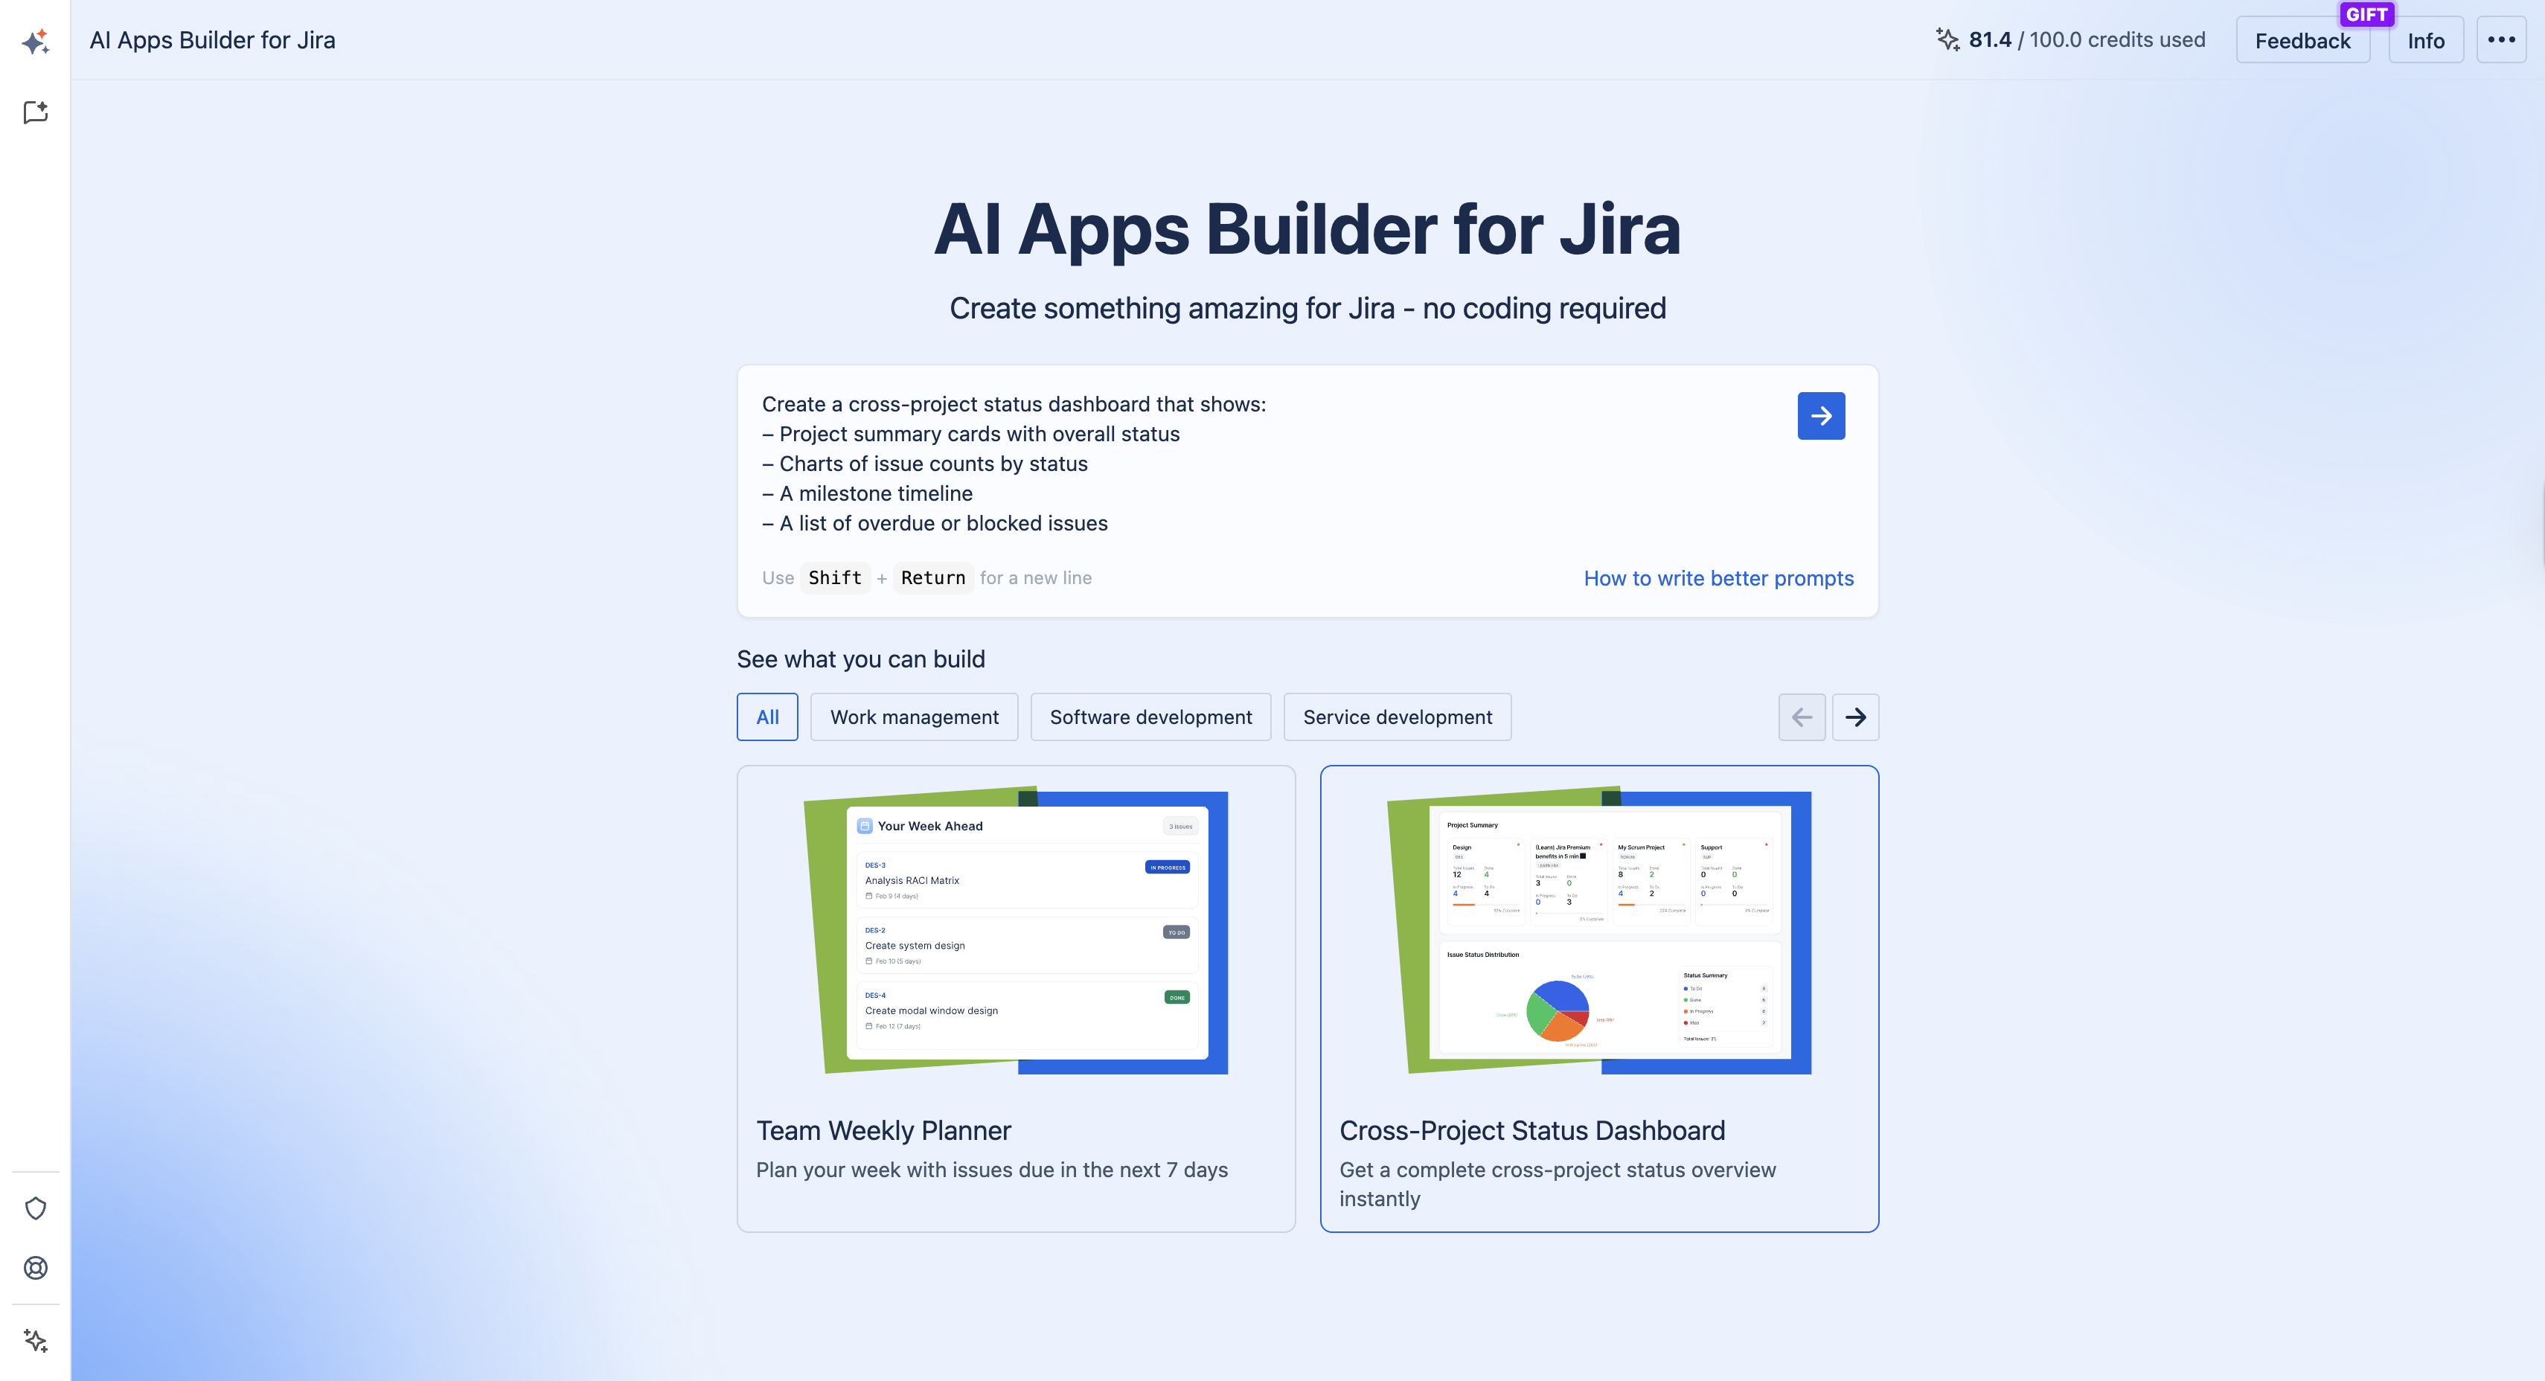This screenshot has width=2545, height=1381.
Task: Select the Work management filter
Action: (x=914, y=717)
